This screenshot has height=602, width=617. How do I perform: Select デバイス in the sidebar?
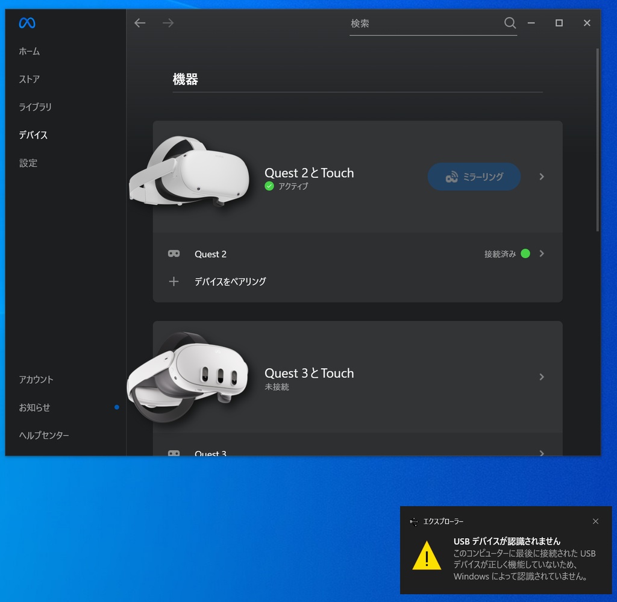(34, 135)
